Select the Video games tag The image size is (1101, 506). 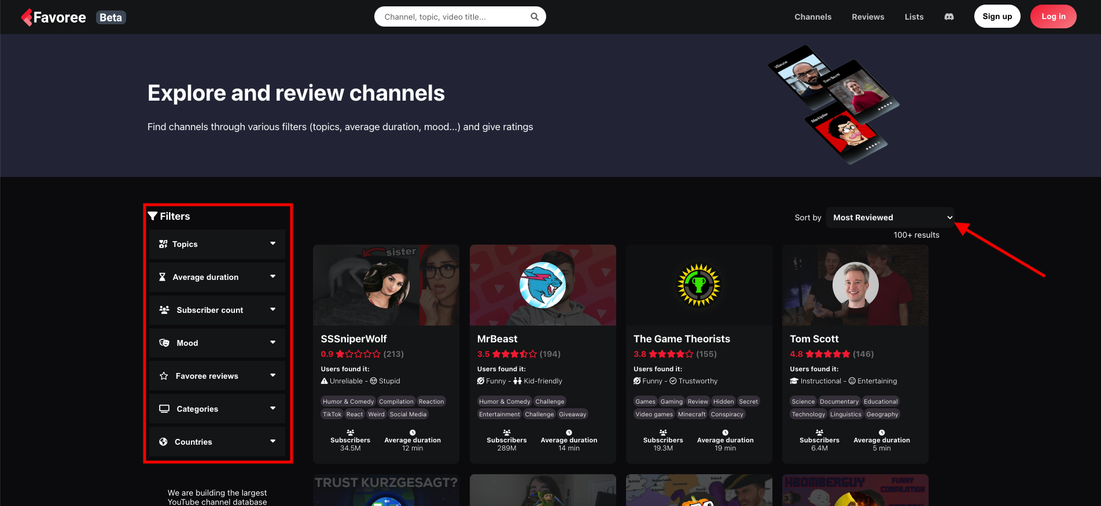(654, 414)
